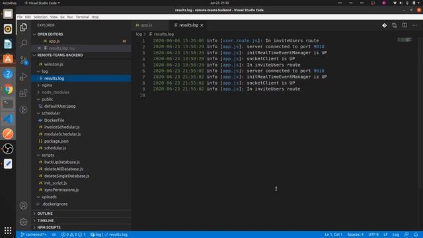Open Activities overview in top bar

coord(9,3)
